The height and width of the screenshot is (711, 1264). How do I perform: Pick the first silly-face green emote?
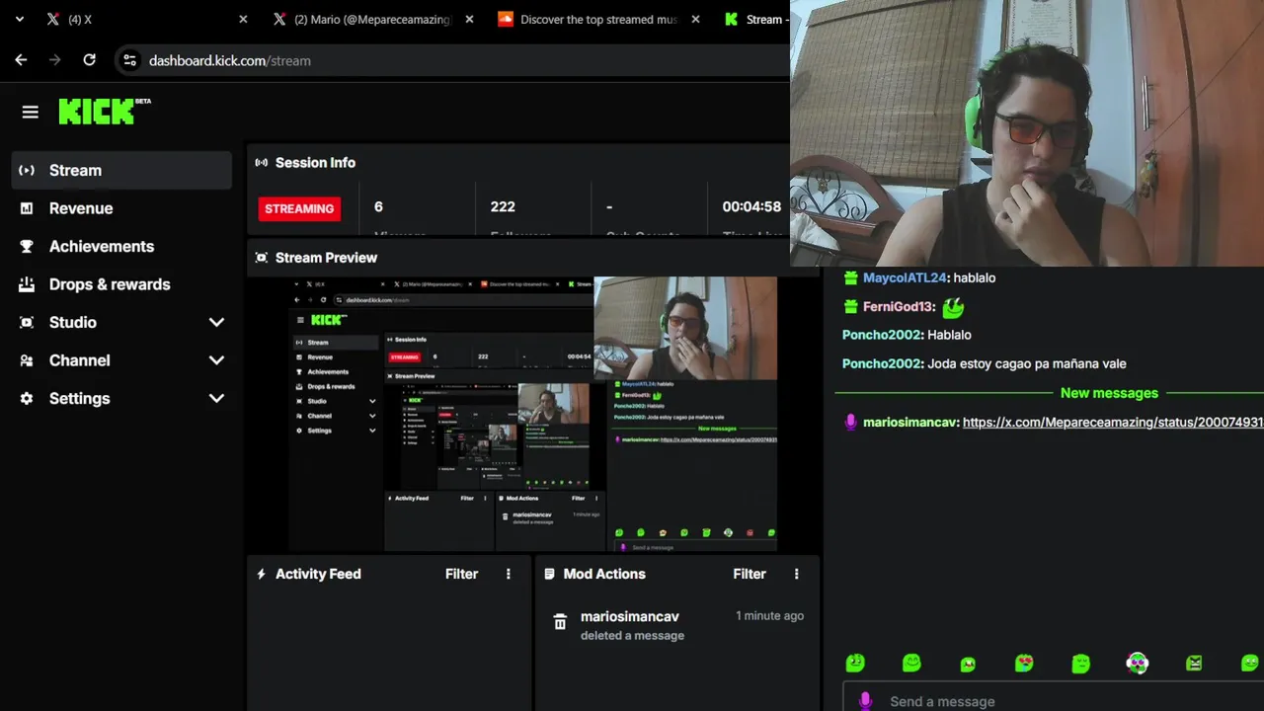[x=855, y=664]
